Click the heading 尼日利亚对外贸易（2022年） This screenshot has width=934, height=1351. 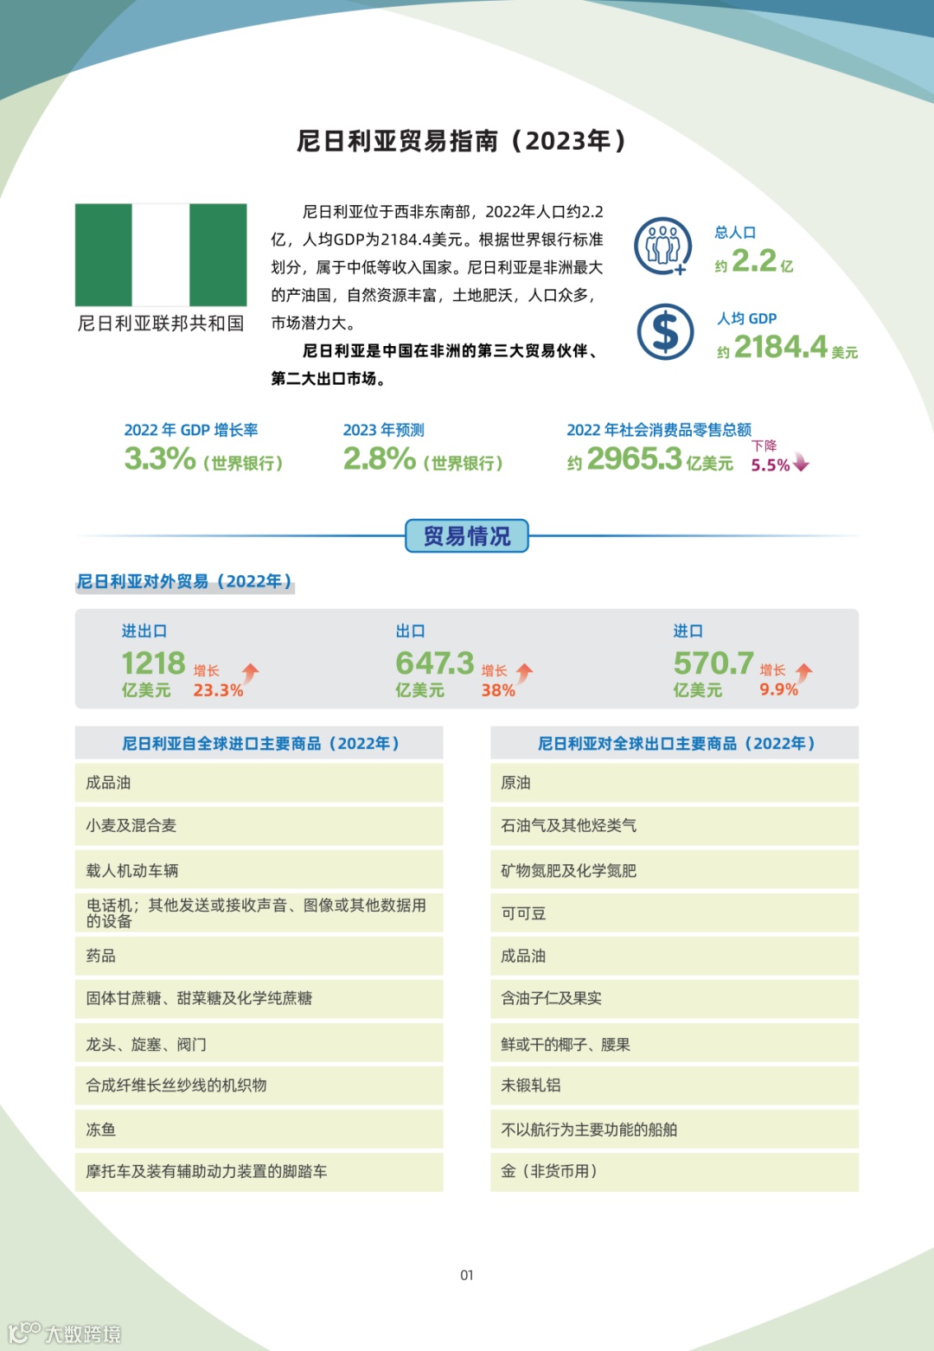tap(185, 581)
